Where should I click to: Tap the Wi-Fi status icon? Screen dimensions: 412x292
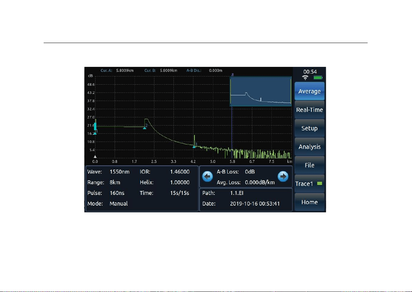[x=305, y=78]
